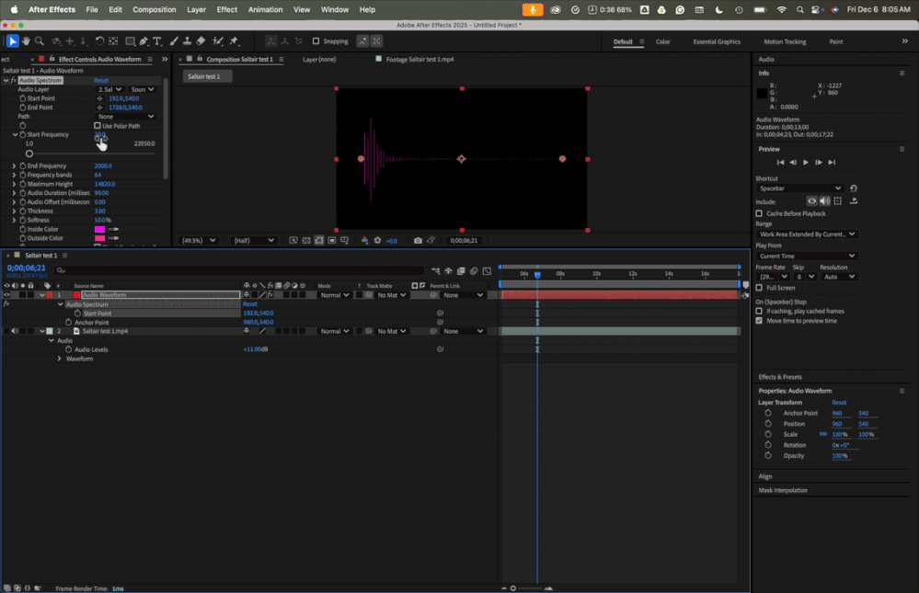Toggle the timeline Shy layers icon
This screenshot has height=593, width=919.
[448, 270]
